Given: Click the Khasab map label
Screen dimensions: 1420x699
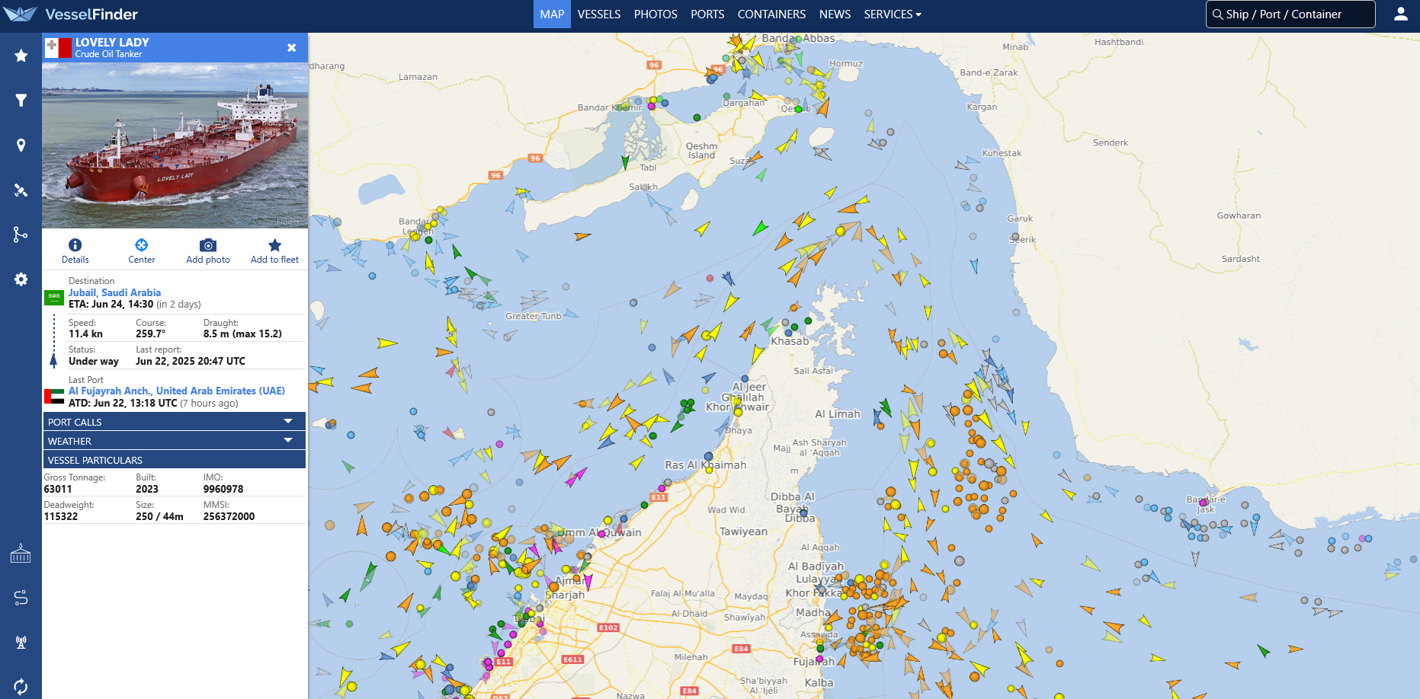Looking at the screenshot, I should [x=790, y=341].
